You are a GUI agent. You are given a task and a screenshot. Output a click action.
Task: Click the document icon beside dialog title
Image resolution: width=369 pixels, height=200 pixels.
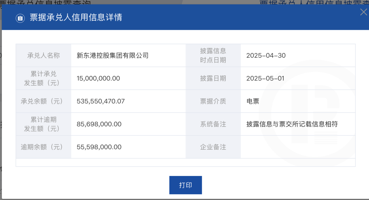tap(20, 18)
